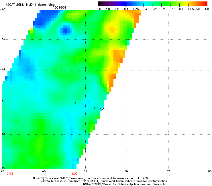Select the -0.25 colorbar value
The height and width of the screenshot is (186, 212).
pyautogui.click(x=154, y=9)
